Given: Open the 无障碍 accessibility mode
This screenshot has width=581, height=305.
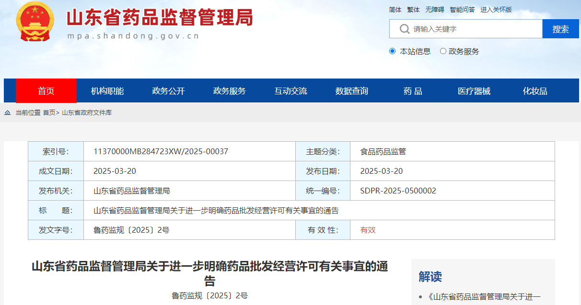Looking at the screenshot, I should coord(434,10).
